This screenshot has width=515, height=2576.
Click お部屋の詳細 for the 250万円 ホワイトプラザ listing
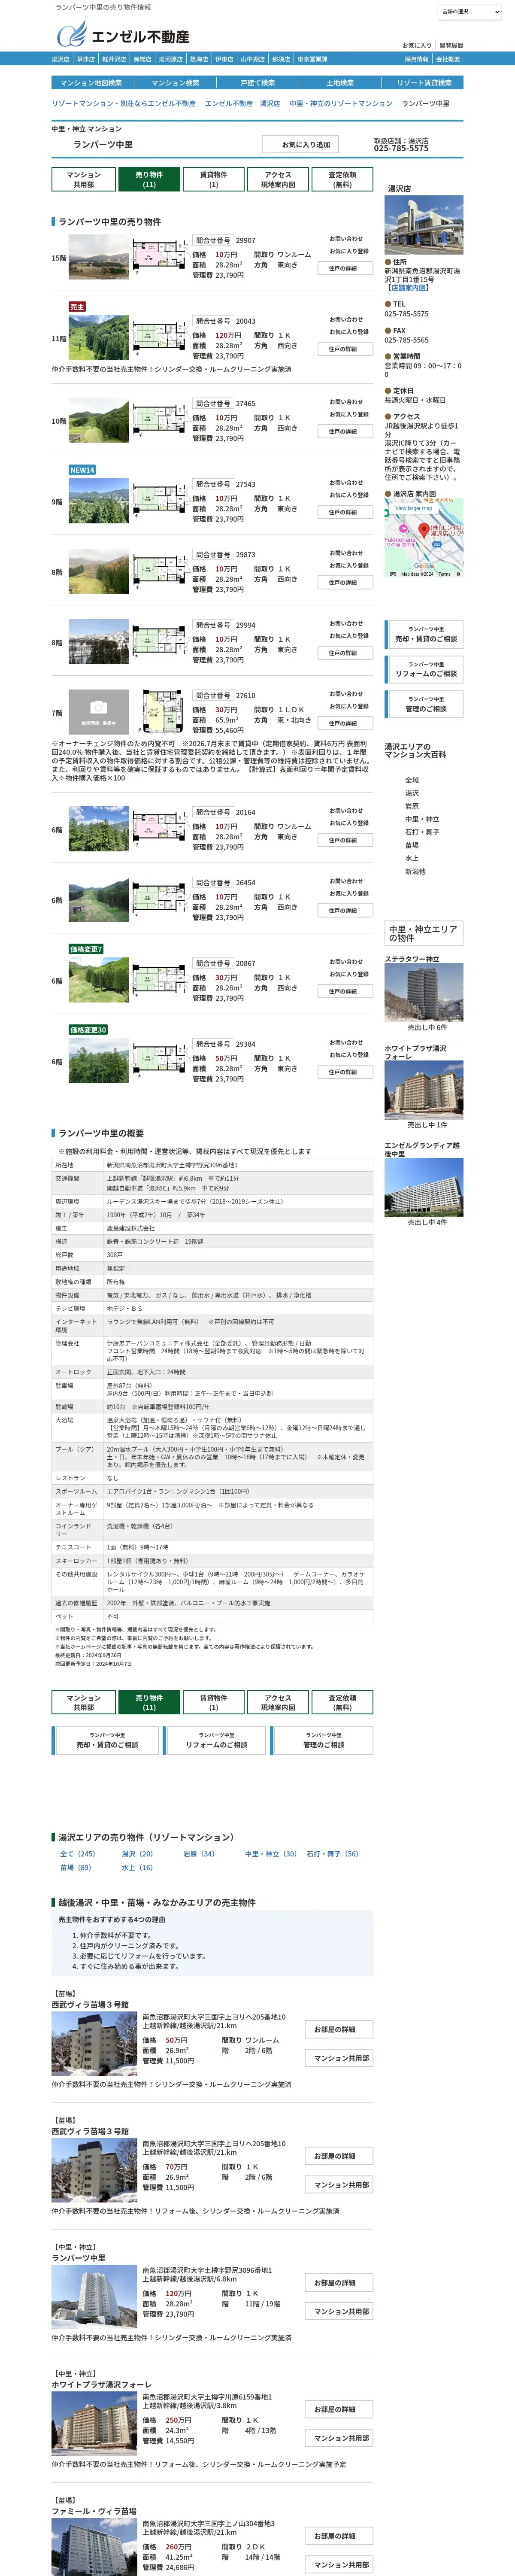point(339,2409)
